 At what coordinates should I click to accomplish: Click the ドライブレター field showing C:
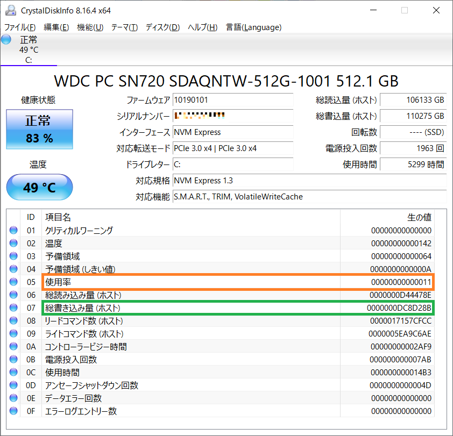233,165
